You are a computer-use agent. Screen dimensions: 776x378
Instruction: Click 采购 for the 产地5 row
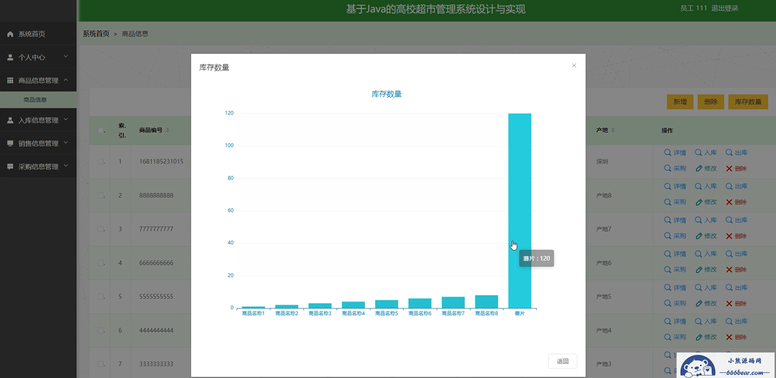[675, 303]
